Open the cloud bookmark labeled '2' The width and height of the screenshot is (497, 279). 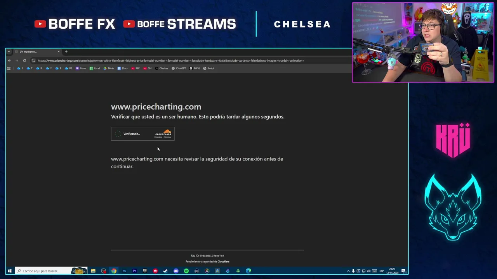[x=49, y=68]
